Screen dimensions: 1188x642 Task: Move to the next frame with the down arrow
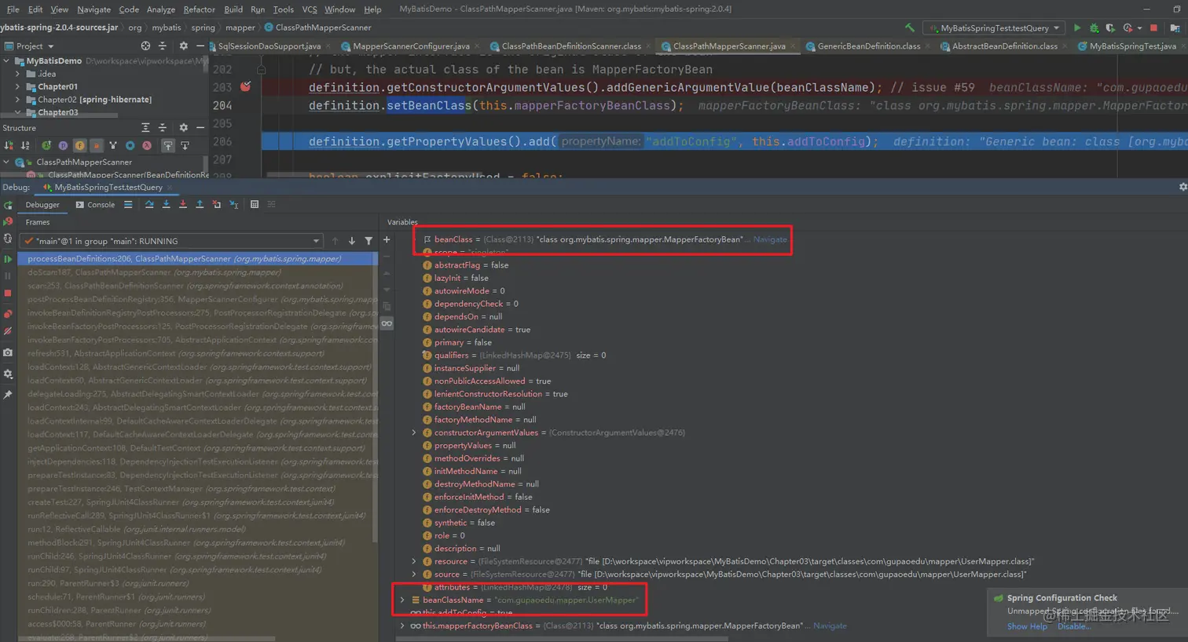(x=351, y=241)
